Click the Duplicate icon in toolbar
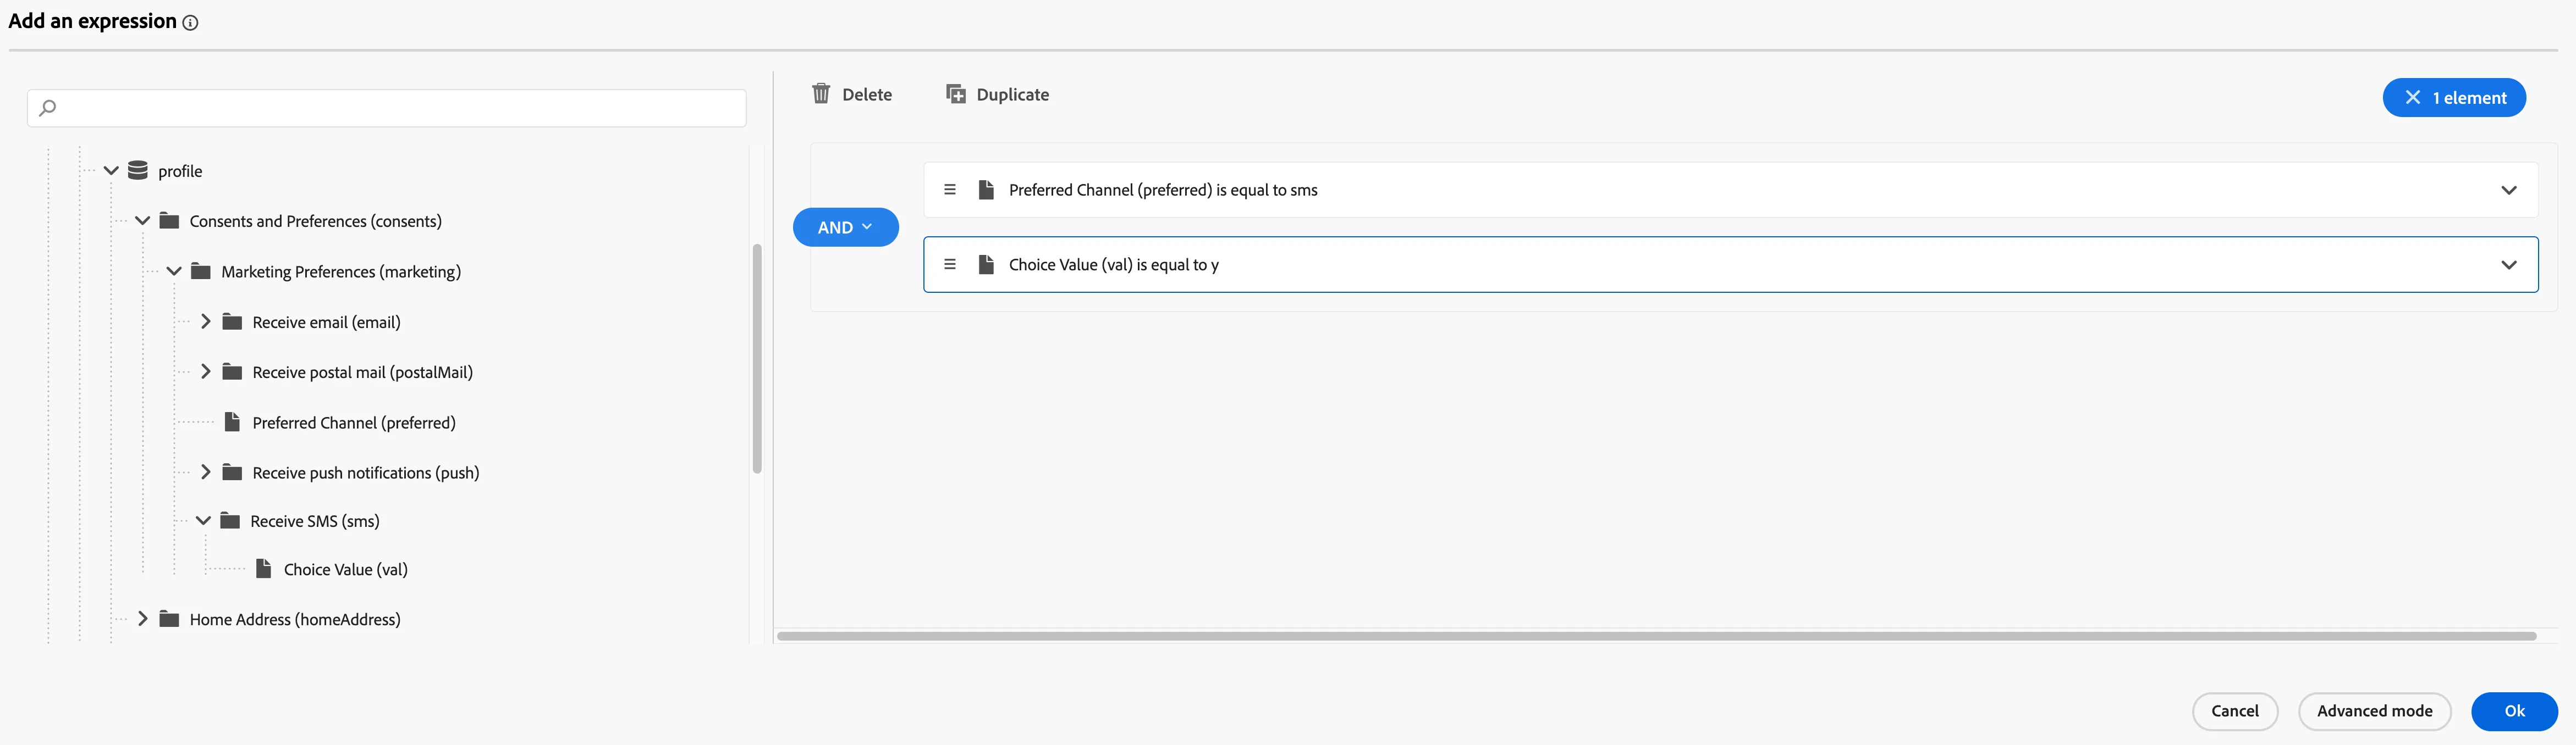Viewport: 2576px width, 745px height. click(956, 94)
